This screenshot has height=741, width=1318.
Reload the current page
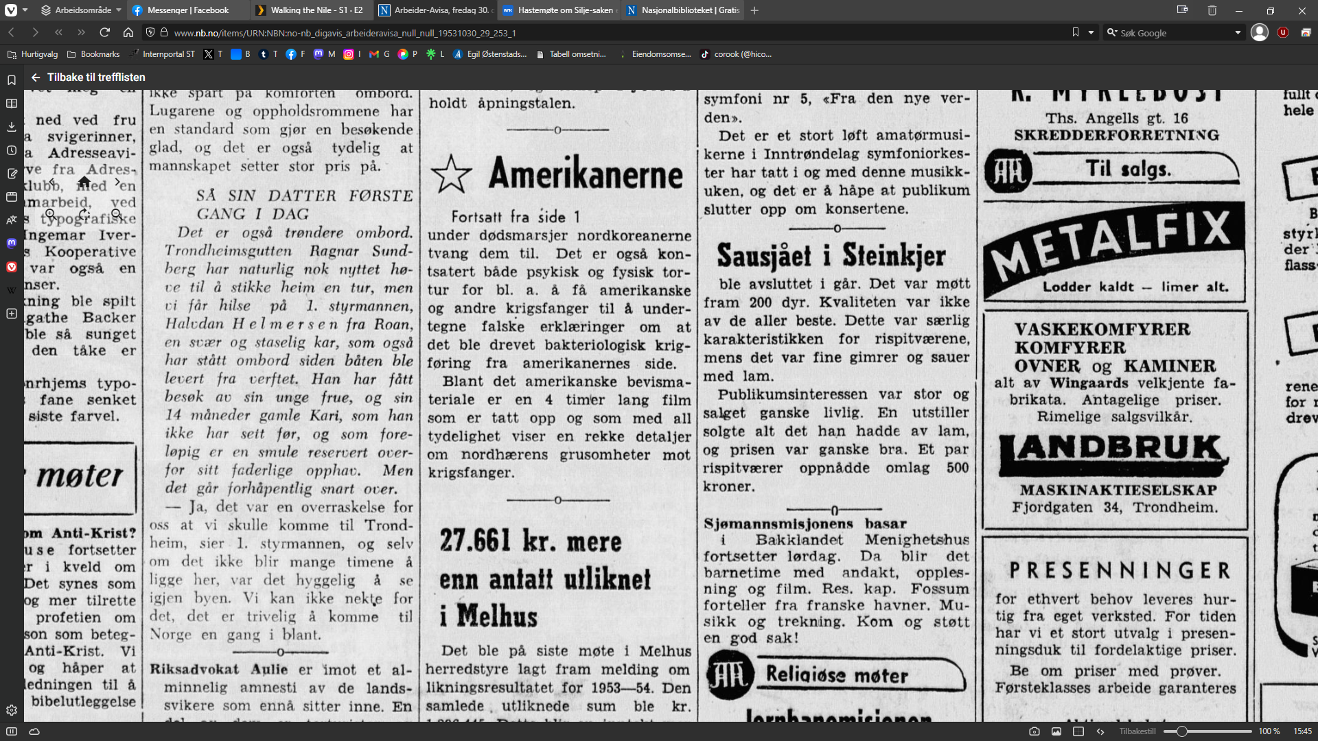click(104, 32)
